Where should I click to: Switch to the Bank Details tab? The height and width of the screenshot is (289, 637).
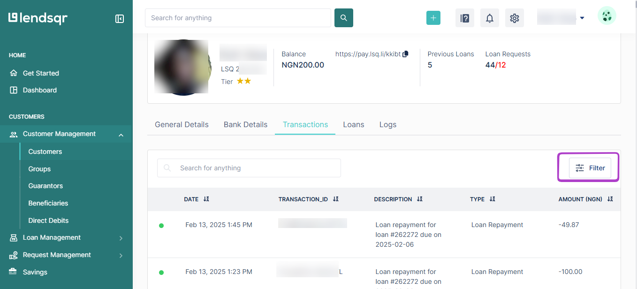pyautogui.click(x=245, y=124)
